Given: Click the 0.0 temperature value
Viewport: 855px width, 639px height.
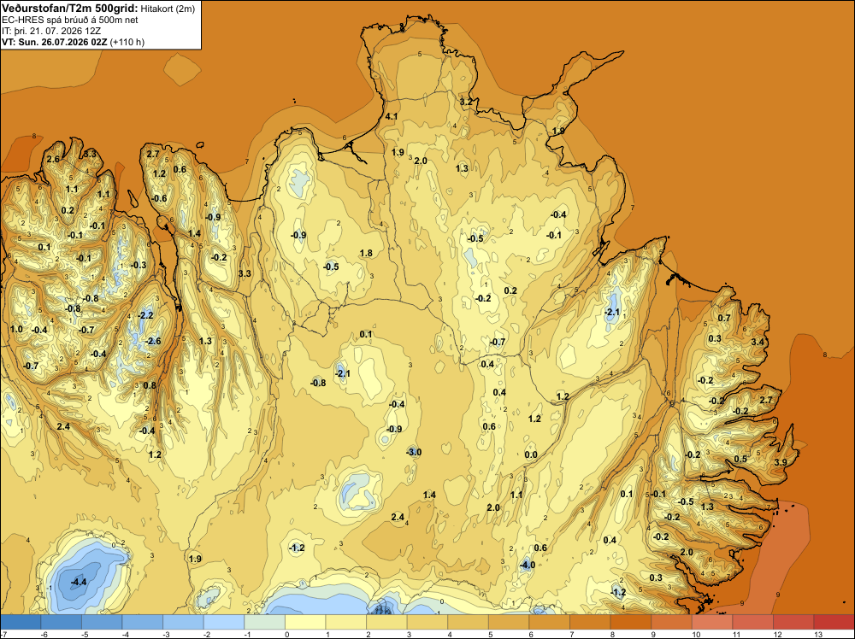Looking at the screenshot, I should click(x=531, y=454).
